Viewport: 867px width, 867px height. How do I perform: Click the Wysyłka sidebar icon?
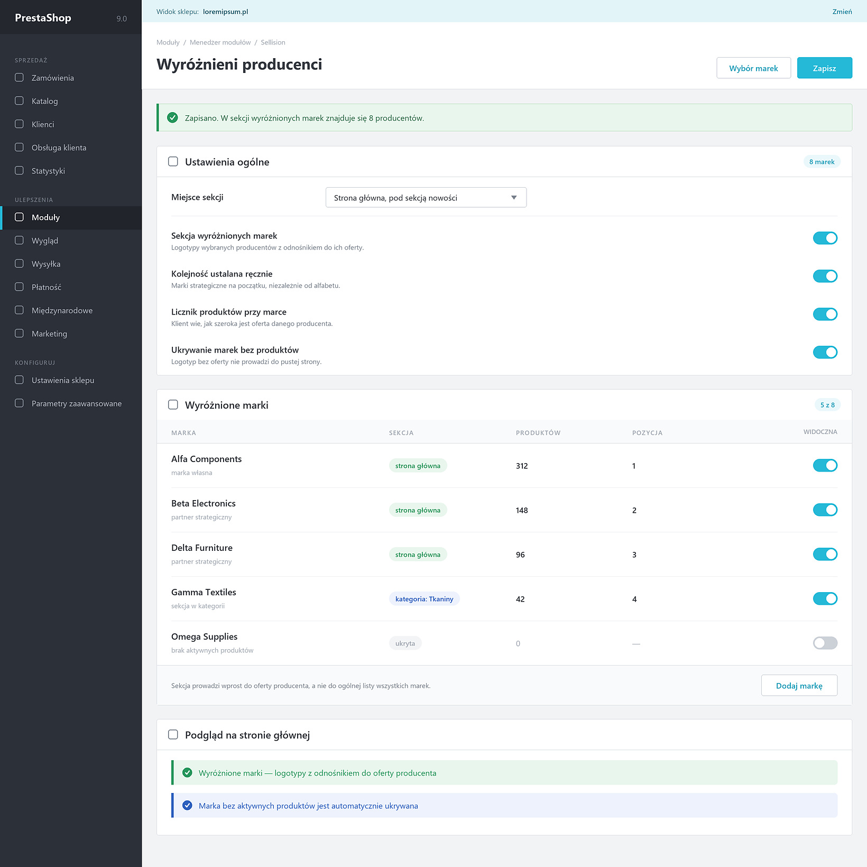coord(20,264)
